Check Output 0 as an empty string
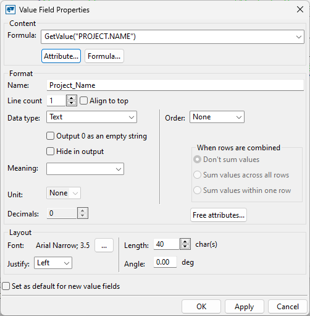 pyautogui.click(x=50, y=136)
